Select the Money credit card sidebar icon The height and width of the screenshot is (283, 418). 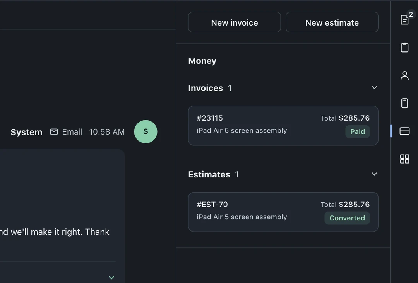405,131
